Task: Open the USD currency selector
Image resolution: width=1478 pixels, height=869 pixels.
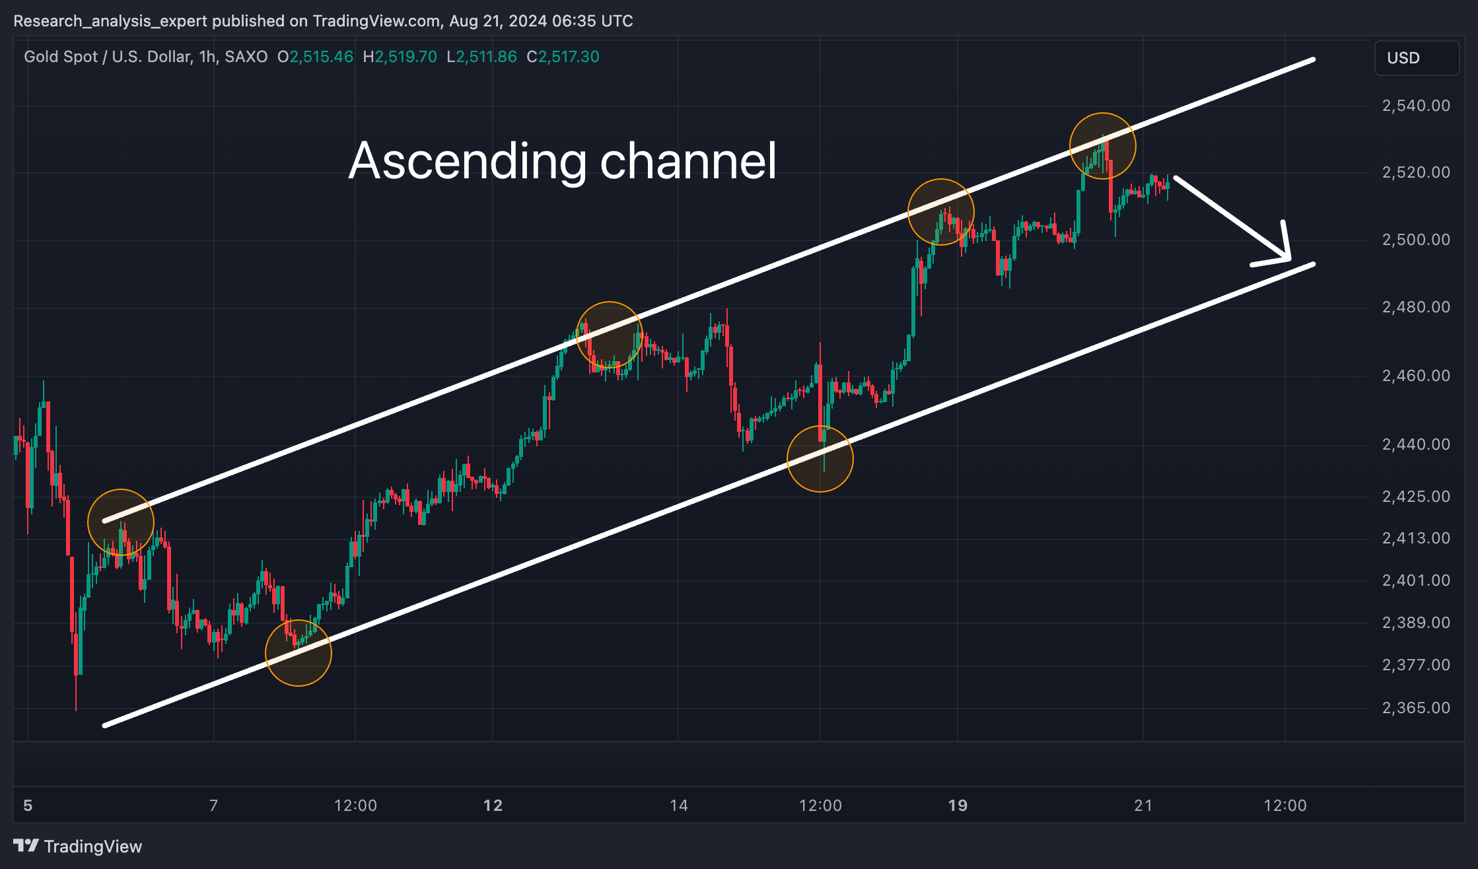Action: 1417,58
